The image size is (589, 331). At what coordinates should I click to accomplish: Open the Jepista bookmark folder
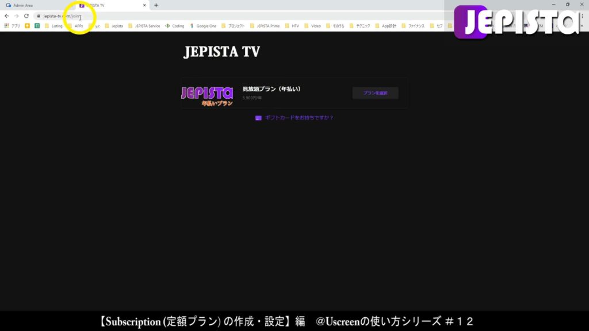point(114,26)
